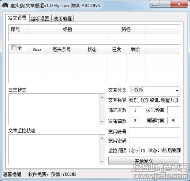Click the 文章标签 input field
The height and width of the screenshot is (181, 190).
click(x=155, y=100)
